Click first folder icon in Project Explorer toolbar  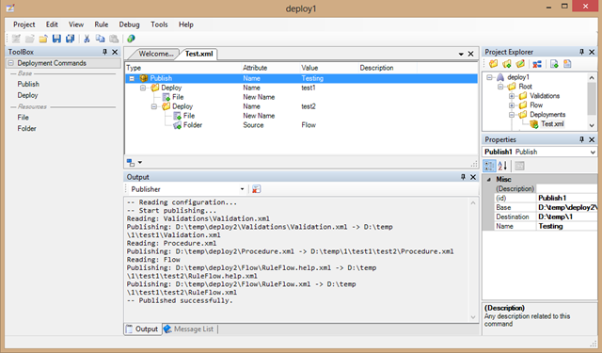tap(493, 64)
